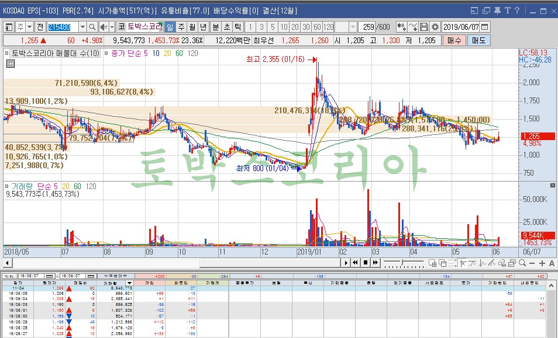Click the 매도 sell button
Viewport: 558px width, 338px height.
(x=478, y=40)
